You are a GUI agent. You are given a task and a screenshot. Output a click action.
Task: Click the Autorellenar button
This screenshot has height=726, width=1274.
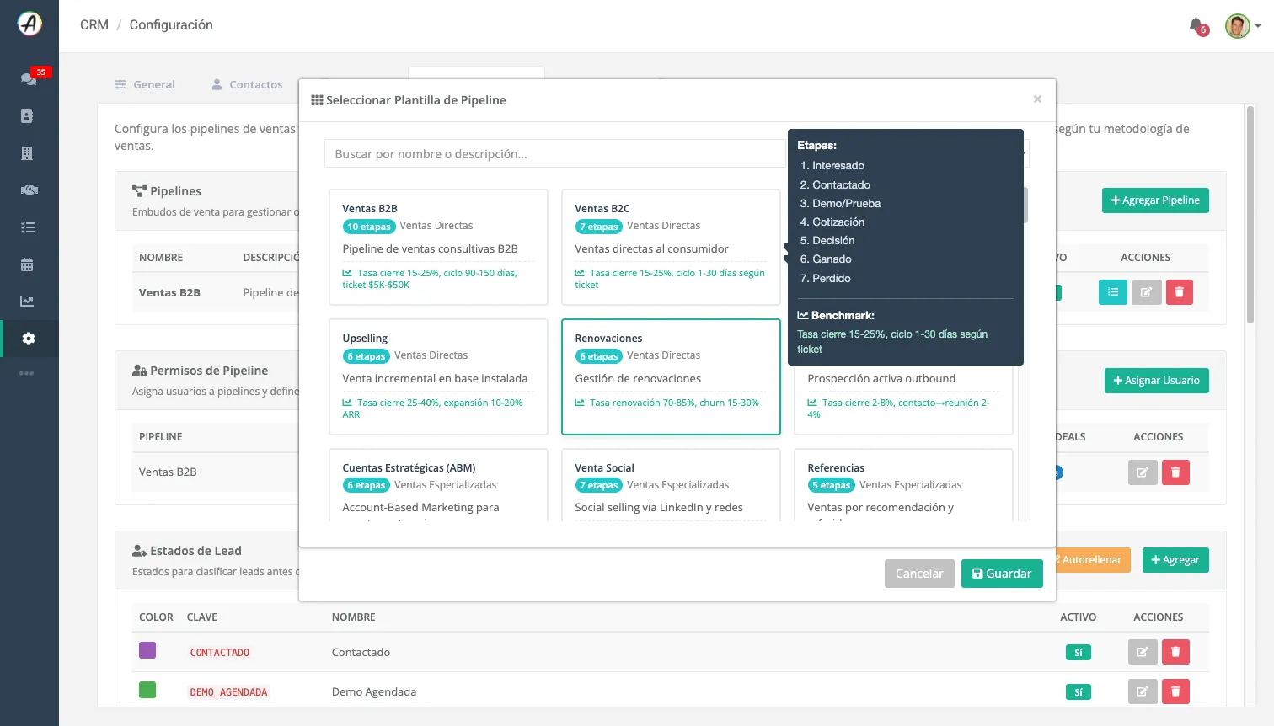click(1093, 560)
